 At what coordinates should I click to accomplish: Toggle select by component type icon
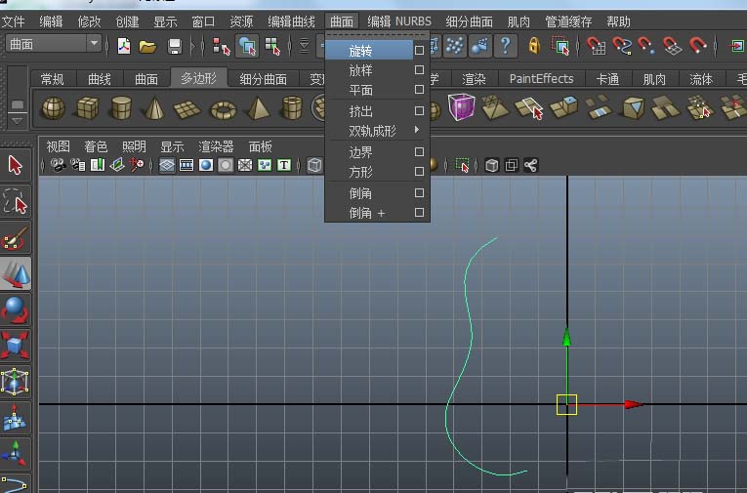click(272, 46)
